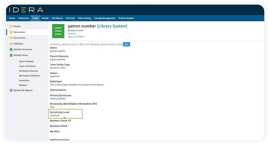Click the Boolean Check label
The height and width of the screenshot is (145, 270).
click(x=59, y=126)
